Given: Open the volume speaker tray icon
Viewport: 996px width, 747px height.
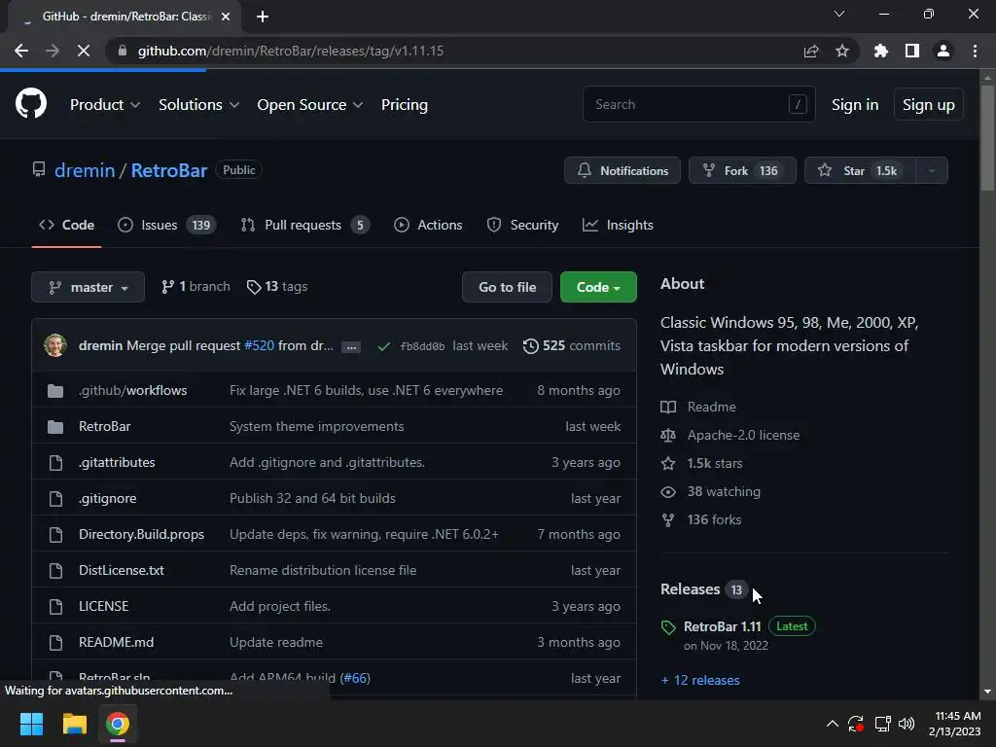Looking at the screenshot, I should (x=907, y=724).
